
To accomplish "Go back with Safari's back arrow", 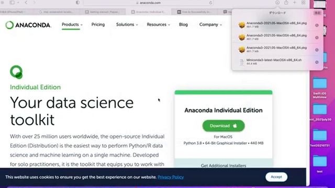I will pos(26,3).
